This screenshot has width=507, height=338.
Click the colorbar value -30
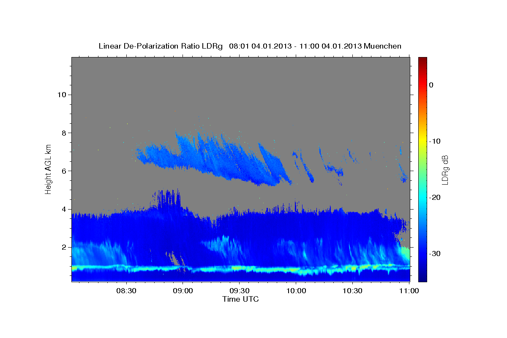pyautogui.click(x=435, y=253)
